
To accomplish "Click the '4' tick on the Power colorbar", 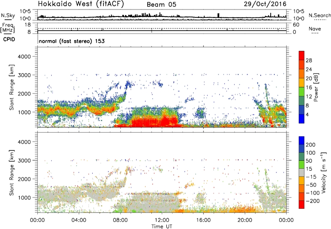I will pyautogui.click(x=307, y=114).
